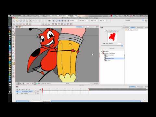Click the Open scene folder icon
The height and width of the screenshot is (117, 156).
17,20
